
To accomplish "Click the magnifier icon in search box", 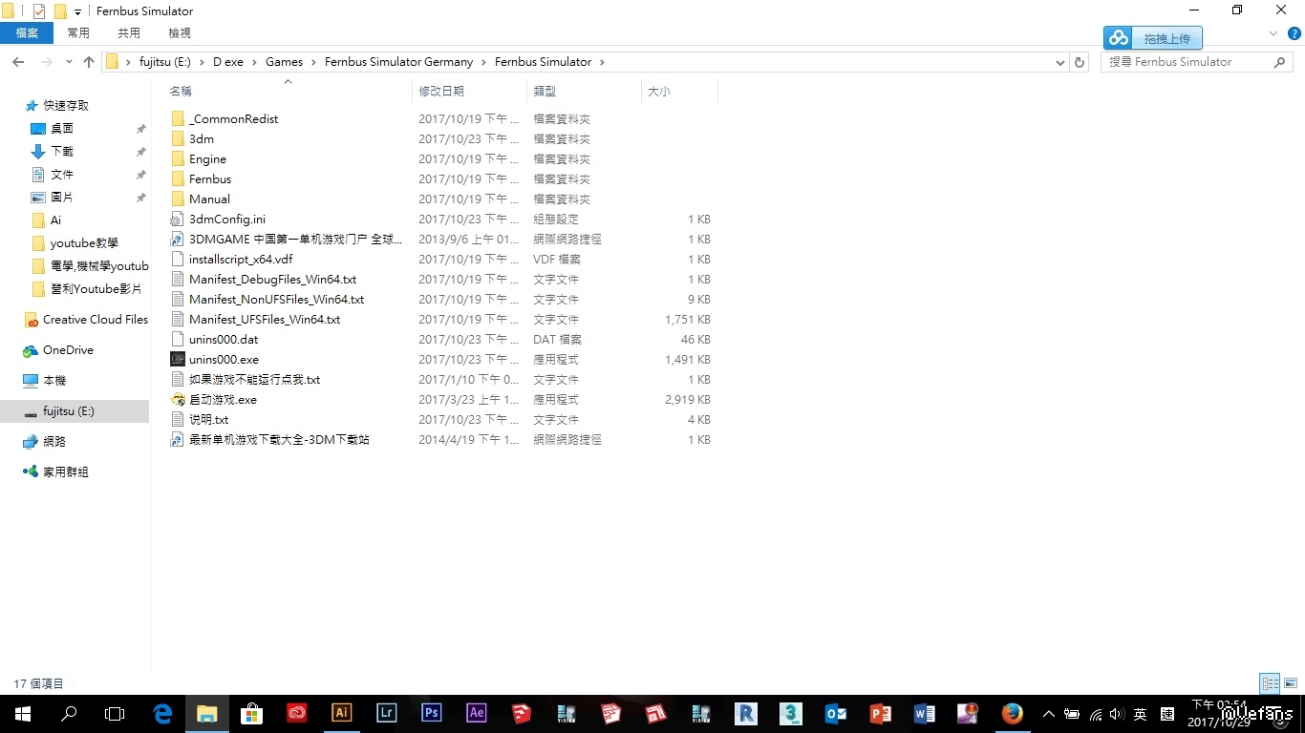I will tap(1280, 62).
